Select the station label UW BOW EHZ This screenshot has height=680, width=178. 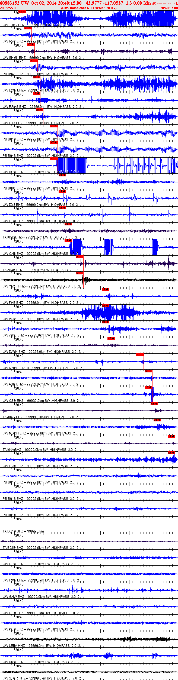click(x=13, y=172)
